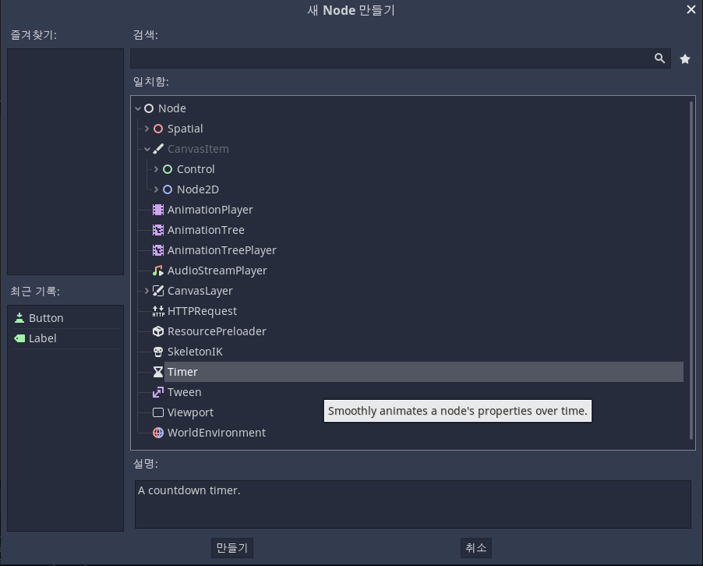Click the AnimationTree icon

pyautogui.click(x=158, y=230)
